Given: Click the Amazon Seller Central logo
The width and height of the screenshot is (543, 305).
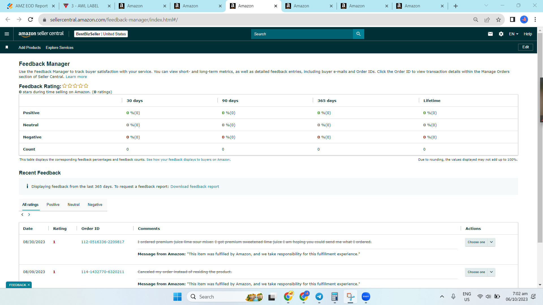Looking at the screenshot, I should coord(41,34).
